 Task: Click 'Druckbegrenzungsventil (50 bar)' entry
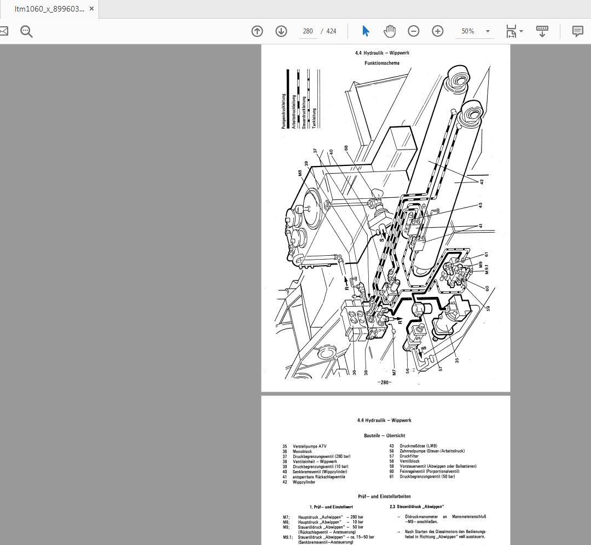(427, 477)
